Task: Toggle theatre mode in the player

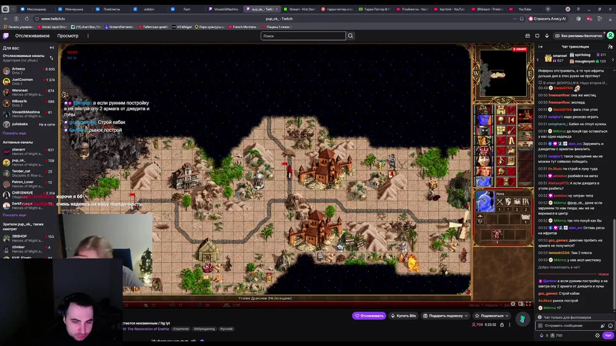Action: [x=521, y=304]
